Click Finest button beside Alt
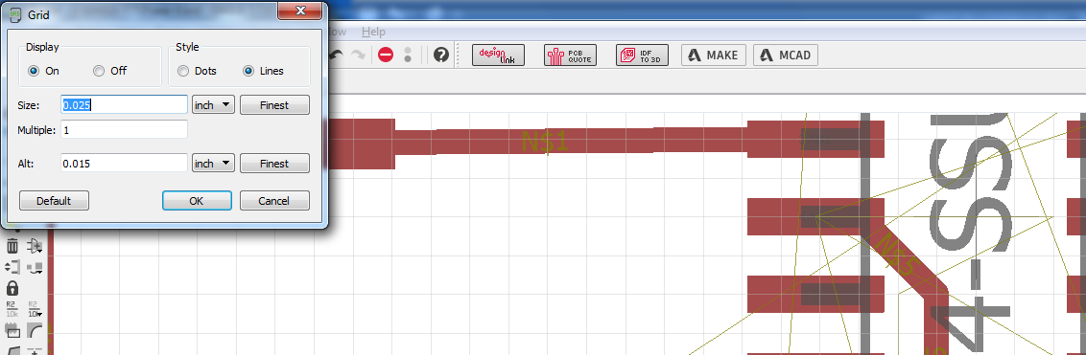Screen dimensions: 1086x355 tap(274, 164)
